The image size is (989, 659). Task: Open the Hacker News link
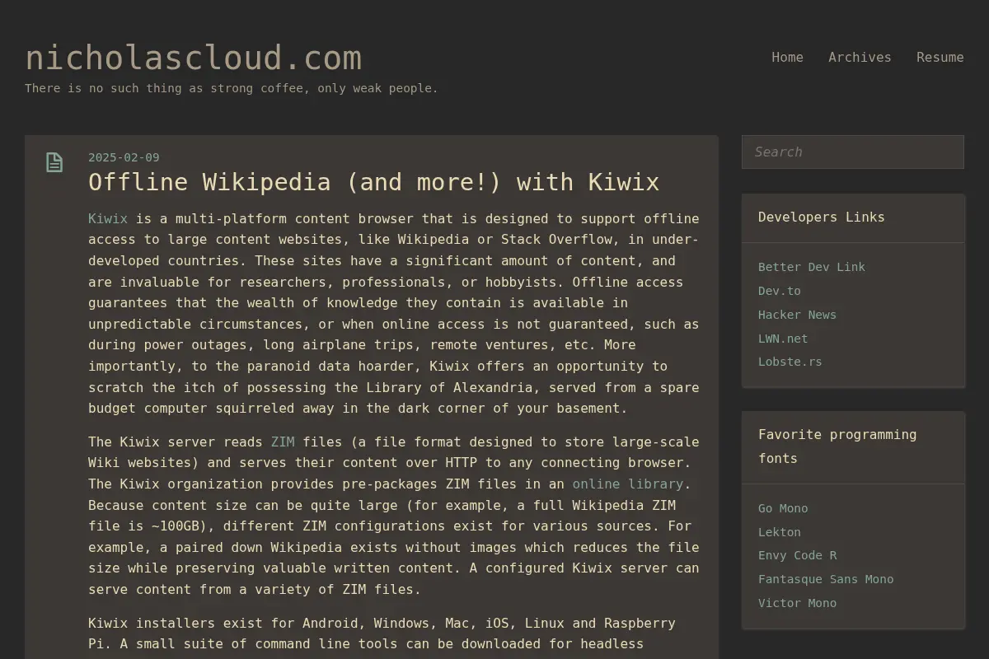797,315
